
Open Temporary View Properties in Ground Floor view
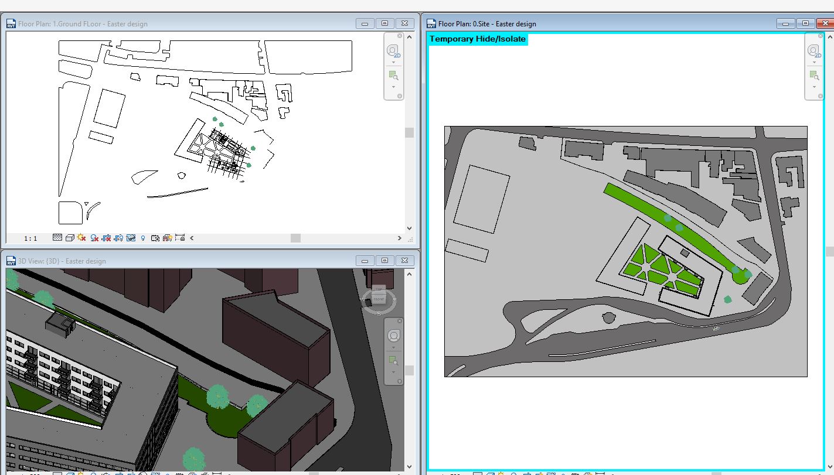click(155, 238)
